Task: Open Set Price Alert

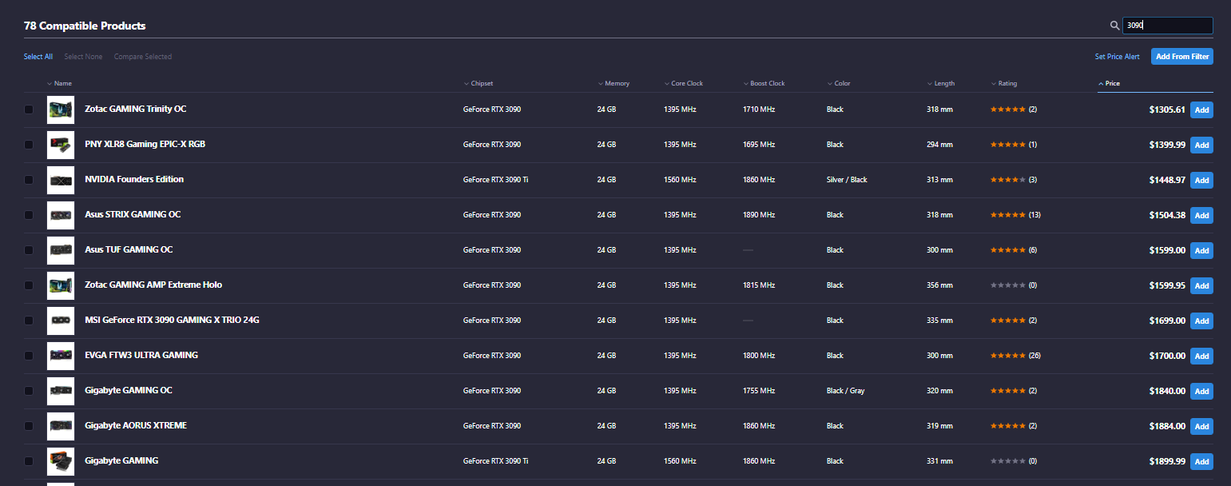Action: [1118, 57]
